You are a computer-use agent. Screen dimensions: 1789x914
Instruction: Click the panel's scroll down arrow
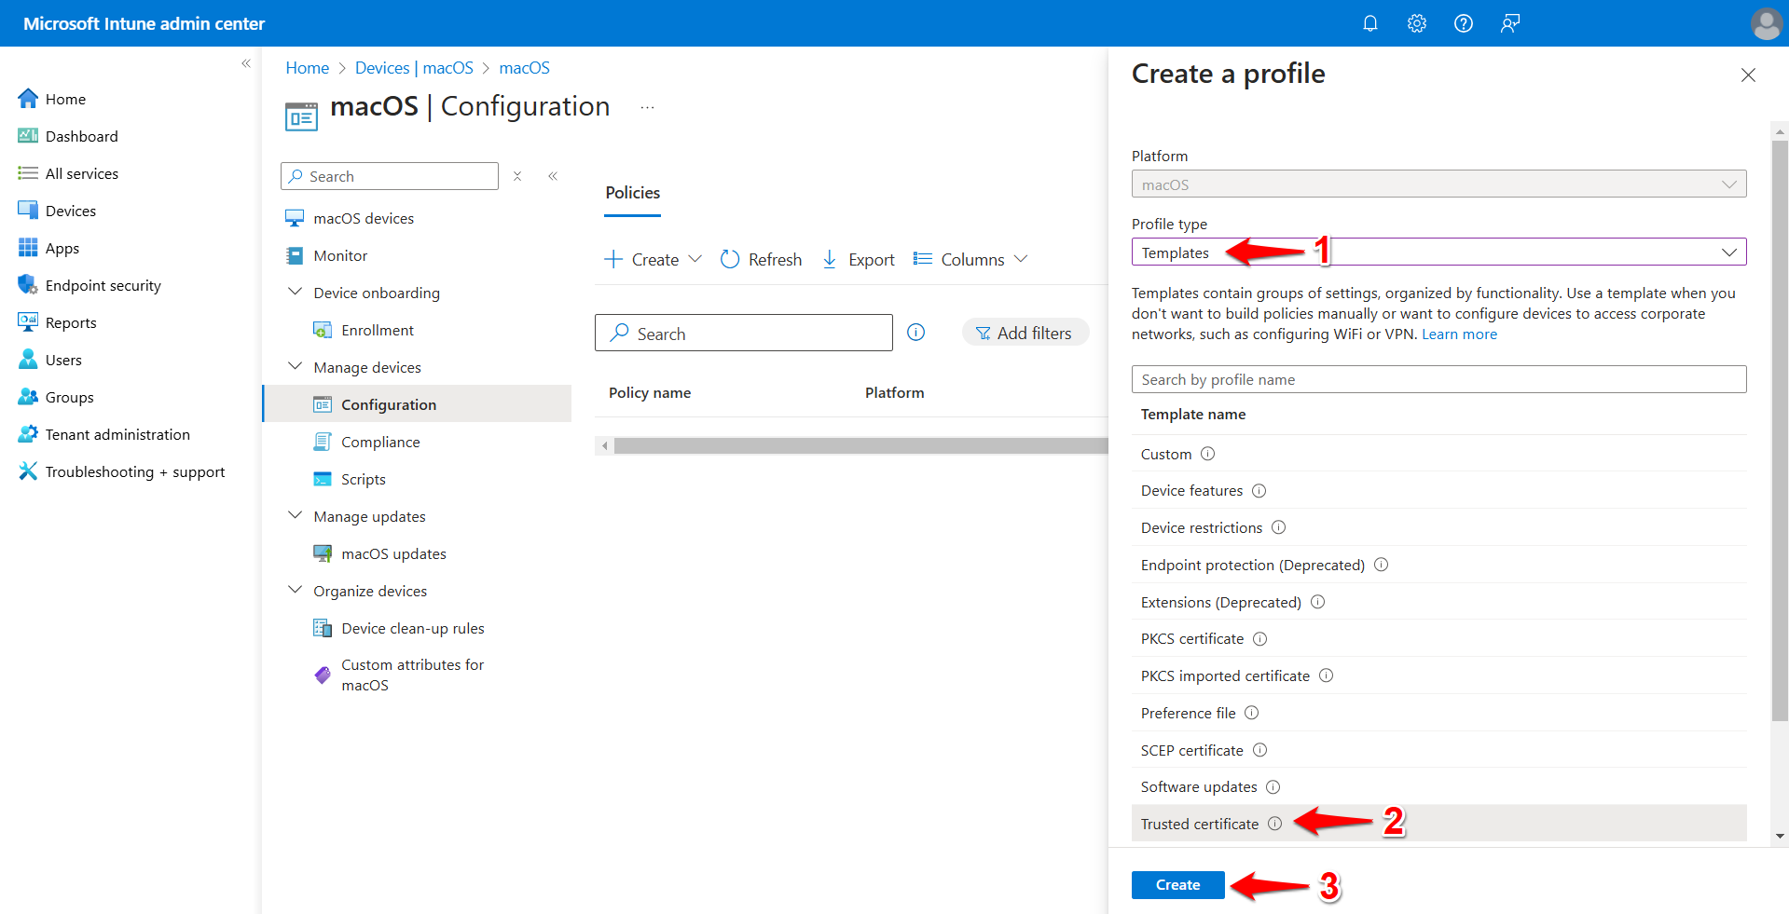click(1780, 836)
